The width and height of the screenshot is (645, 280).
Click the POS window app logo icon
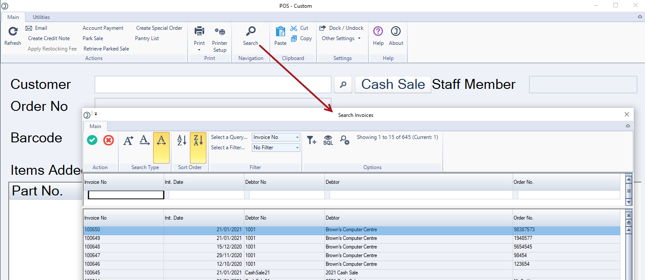point(5,6)
